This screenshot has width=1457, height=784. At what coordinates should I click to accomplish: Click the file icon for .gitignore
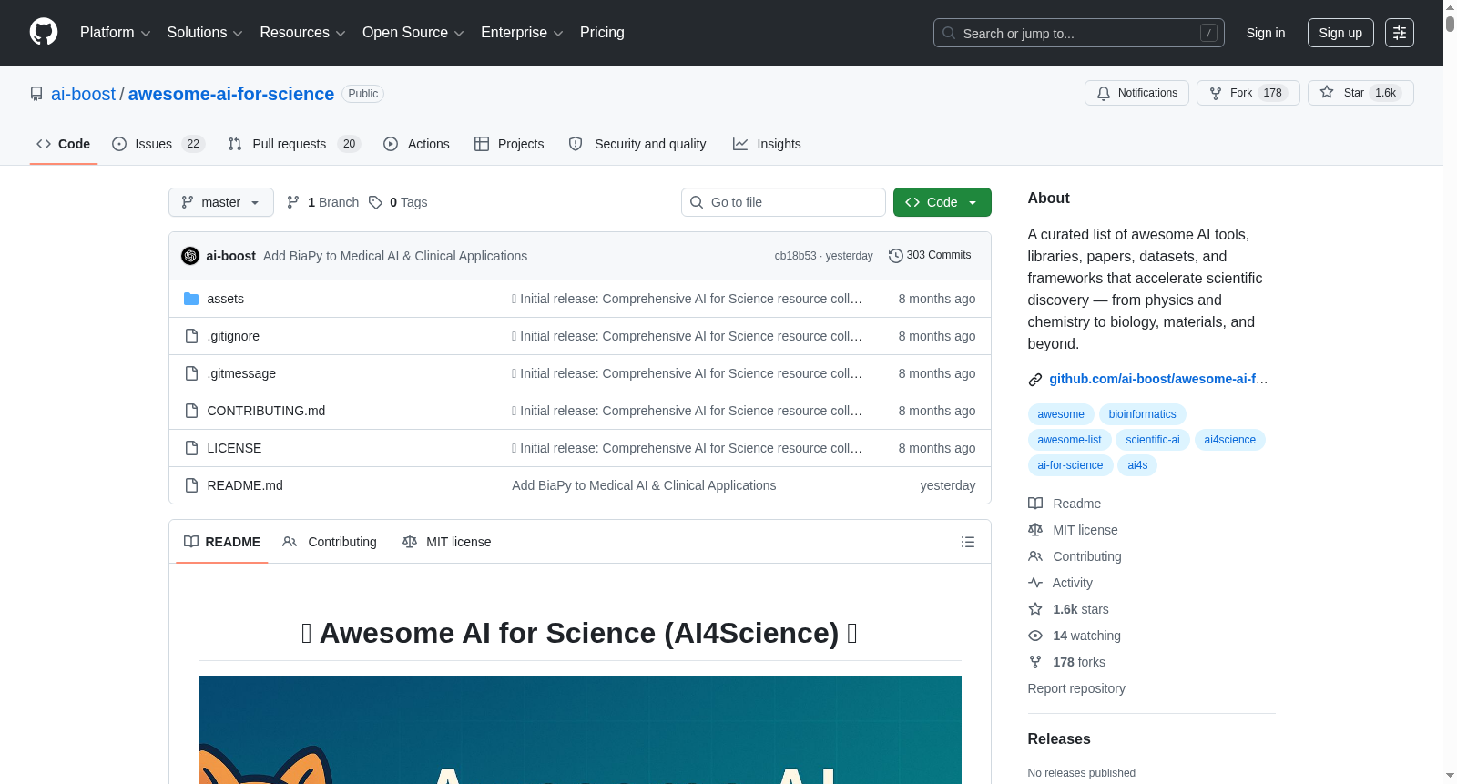pyautogui.click(x=191, y=336)
